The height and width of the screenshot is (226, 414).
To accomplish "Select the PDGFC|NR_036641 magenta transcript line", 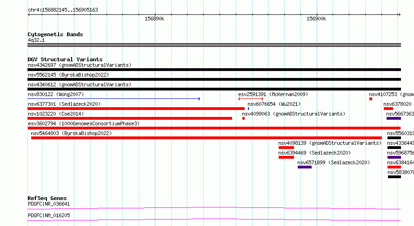I will (x=214, y=208).
